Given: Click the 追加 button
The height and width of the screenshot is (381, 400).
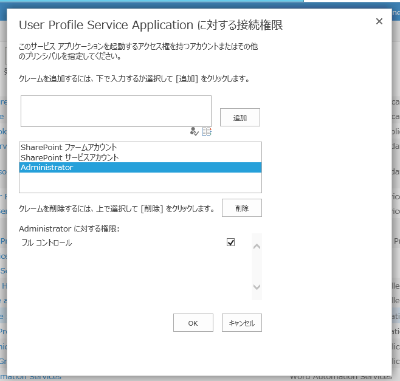Looking at the screenshot, I should 240,117.
